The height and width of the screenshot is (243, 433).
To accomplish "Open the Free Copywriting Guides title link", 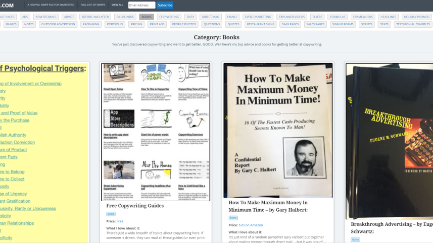I will pos(135,206).
